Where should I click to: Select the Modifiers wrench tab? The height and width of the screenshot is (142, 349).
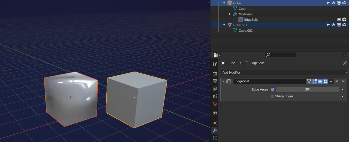[x=215, y=131]
